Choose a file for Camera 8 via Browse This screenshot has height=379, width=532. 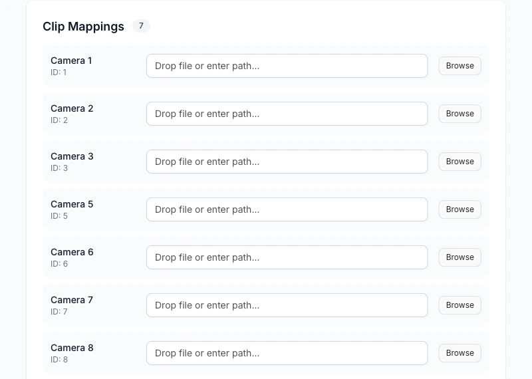(460, 353)
